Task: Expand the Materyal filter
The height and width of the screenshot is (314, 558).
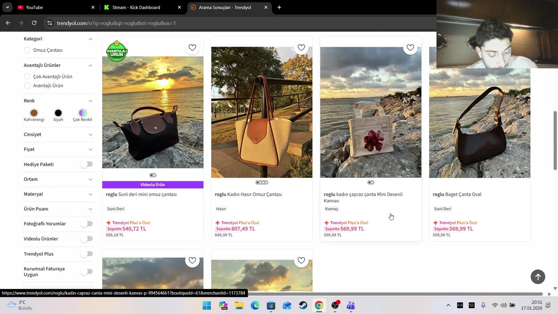Action: point(90,194)
